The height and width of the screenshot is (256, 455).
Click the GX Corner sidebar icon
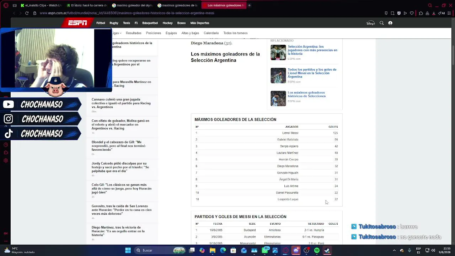(6, 233)
